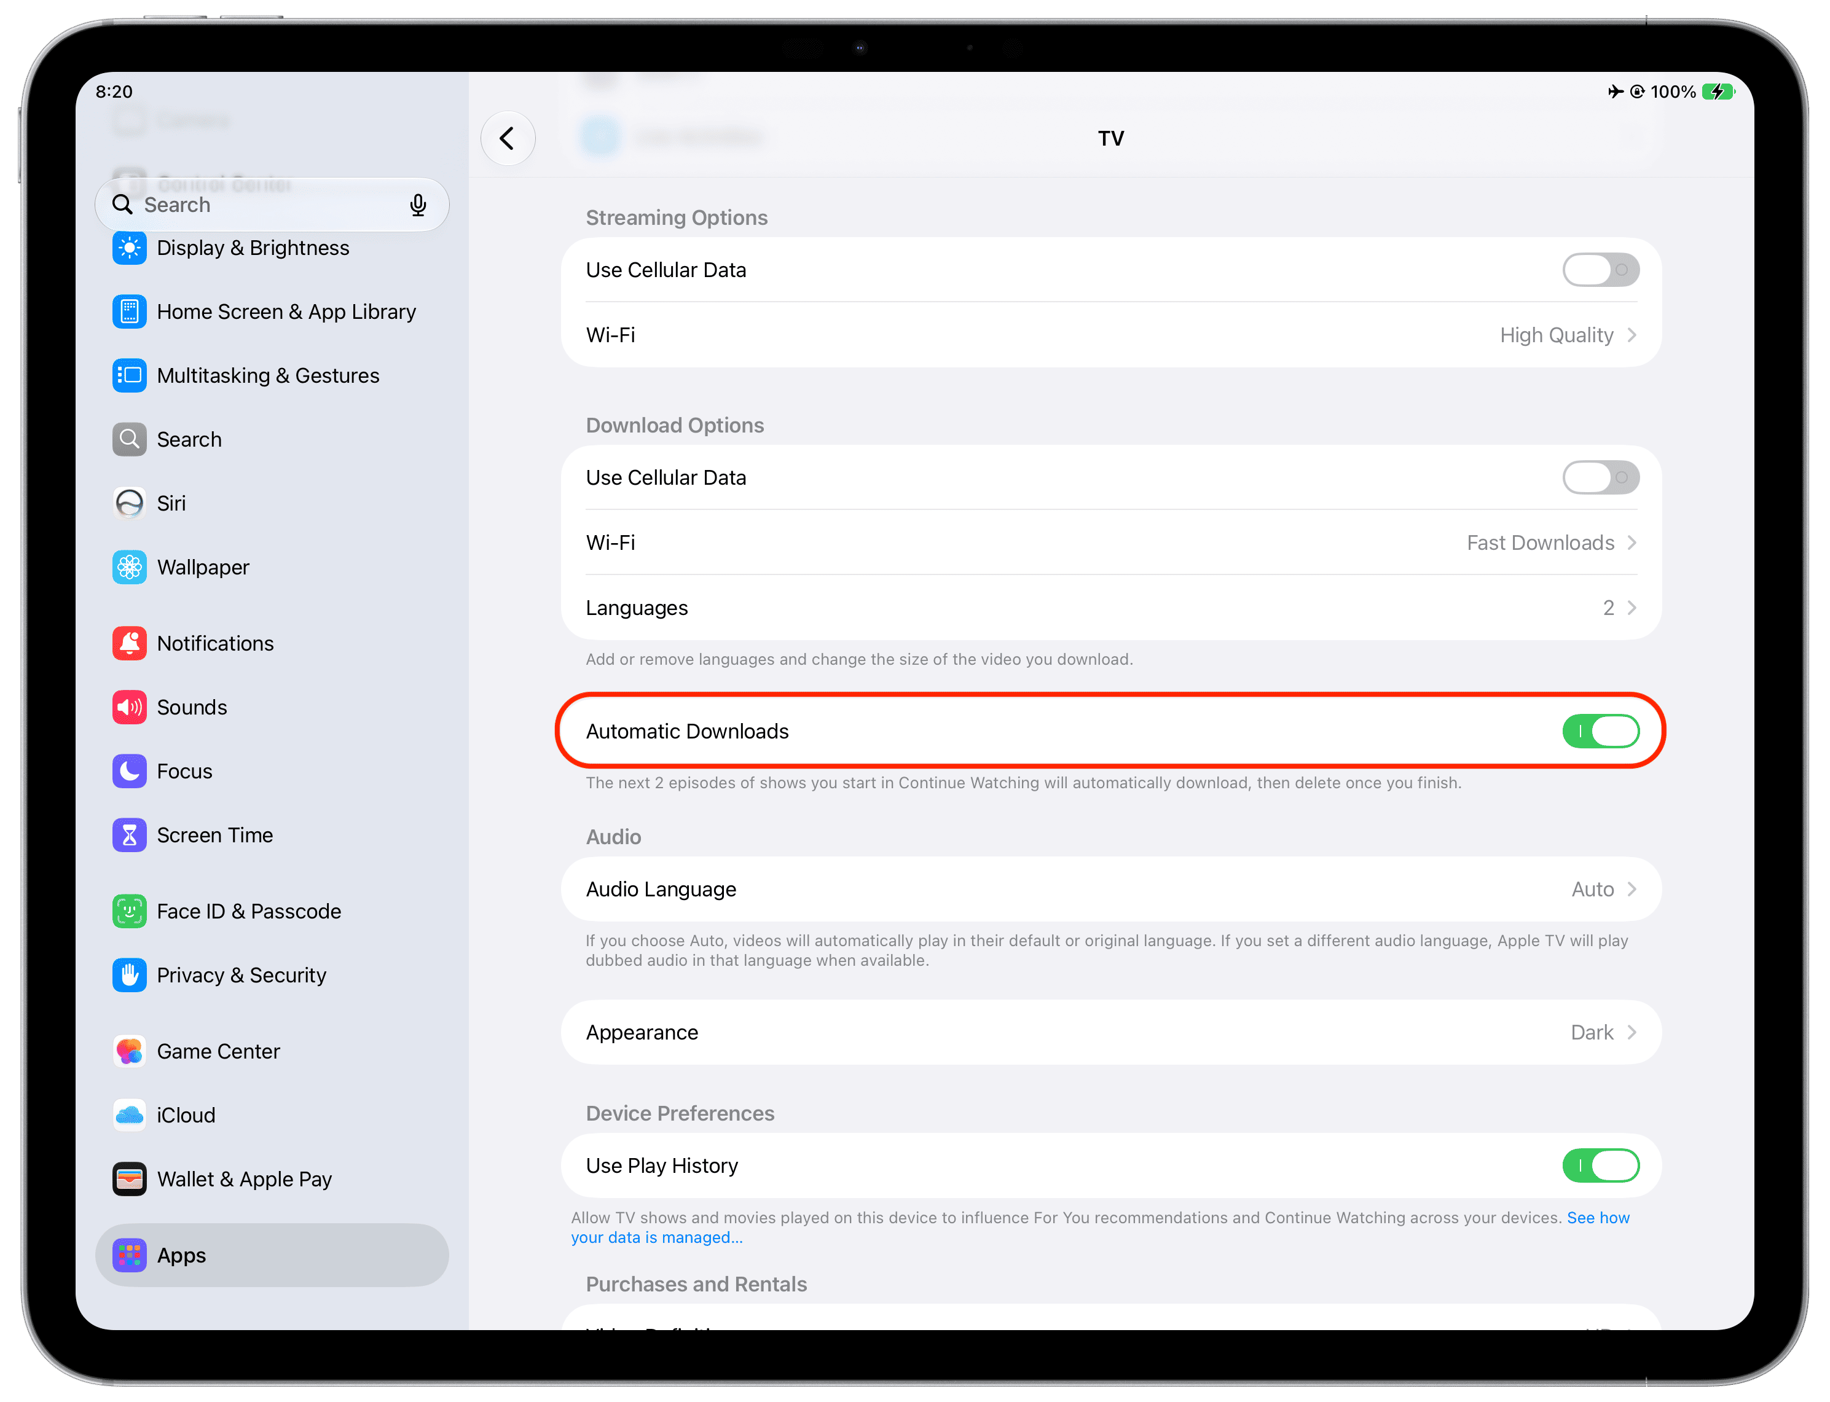Enable Download Options Use Cellular Data
The image size is (1830, 1402).
[1601, 478]
